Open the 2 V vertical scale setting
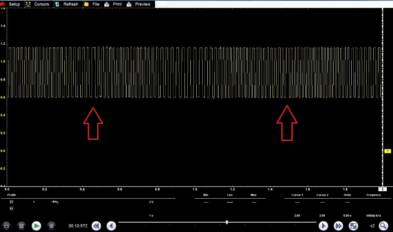The image size is (393, 232). pyautogui.click(x=151, y=202)
